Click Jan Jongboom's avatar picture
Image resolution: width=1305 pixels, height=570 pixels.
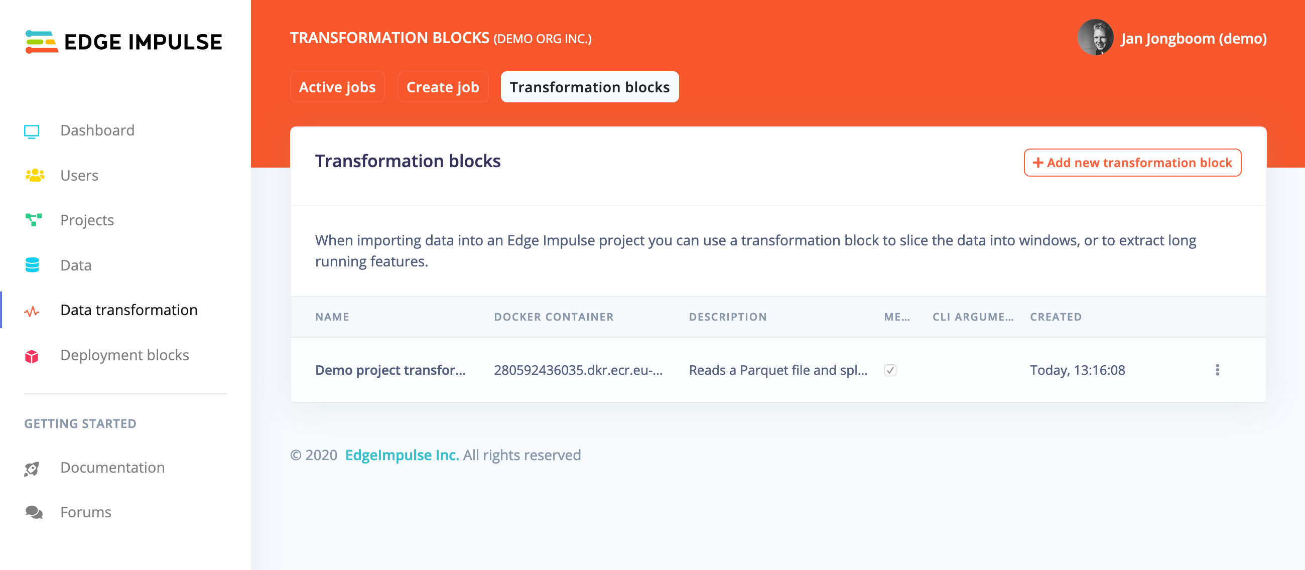(x=1095, y=38)
